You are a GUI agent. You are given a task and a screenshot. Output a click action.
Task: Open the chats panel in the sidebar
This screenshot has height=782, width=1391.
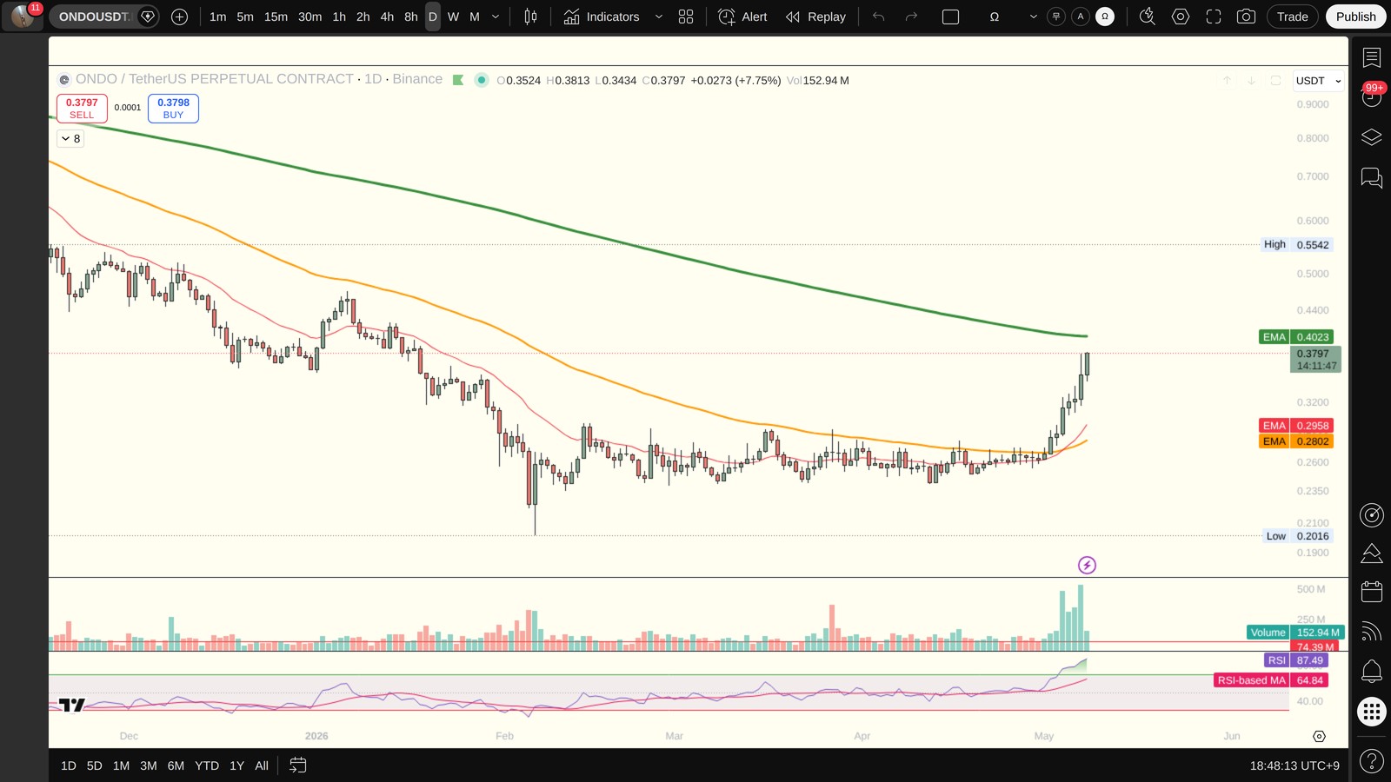click(x=1372, y=178)
